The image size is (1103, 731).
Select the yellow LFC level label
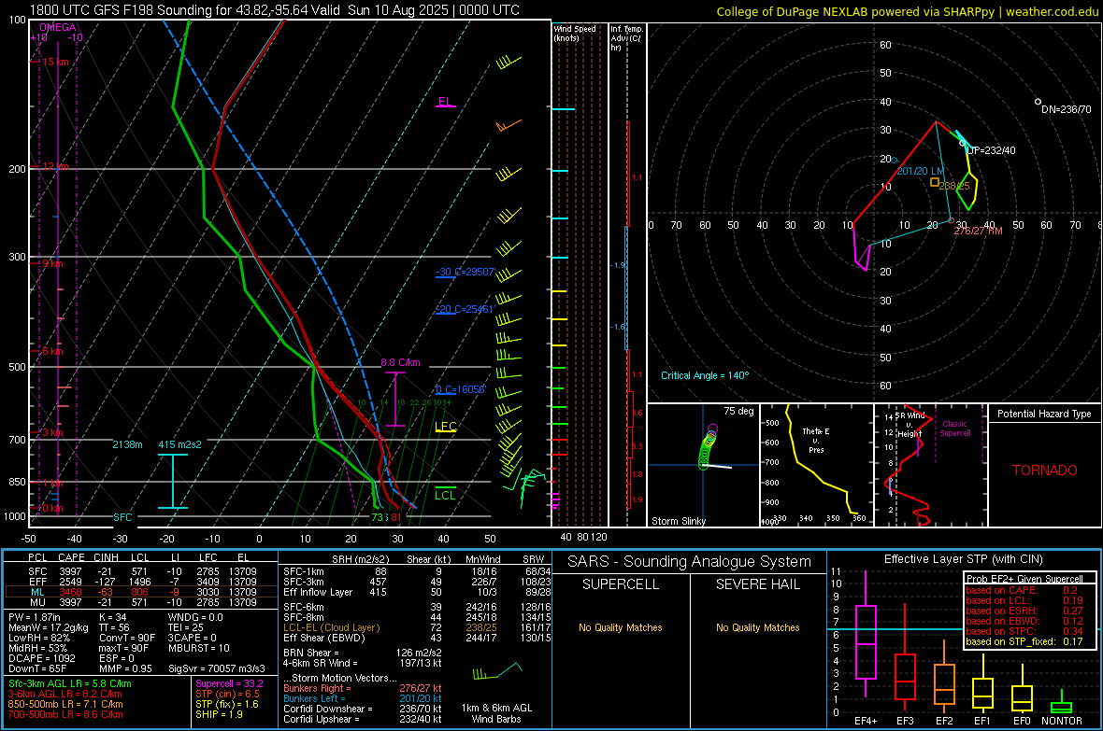pos(445,426)
